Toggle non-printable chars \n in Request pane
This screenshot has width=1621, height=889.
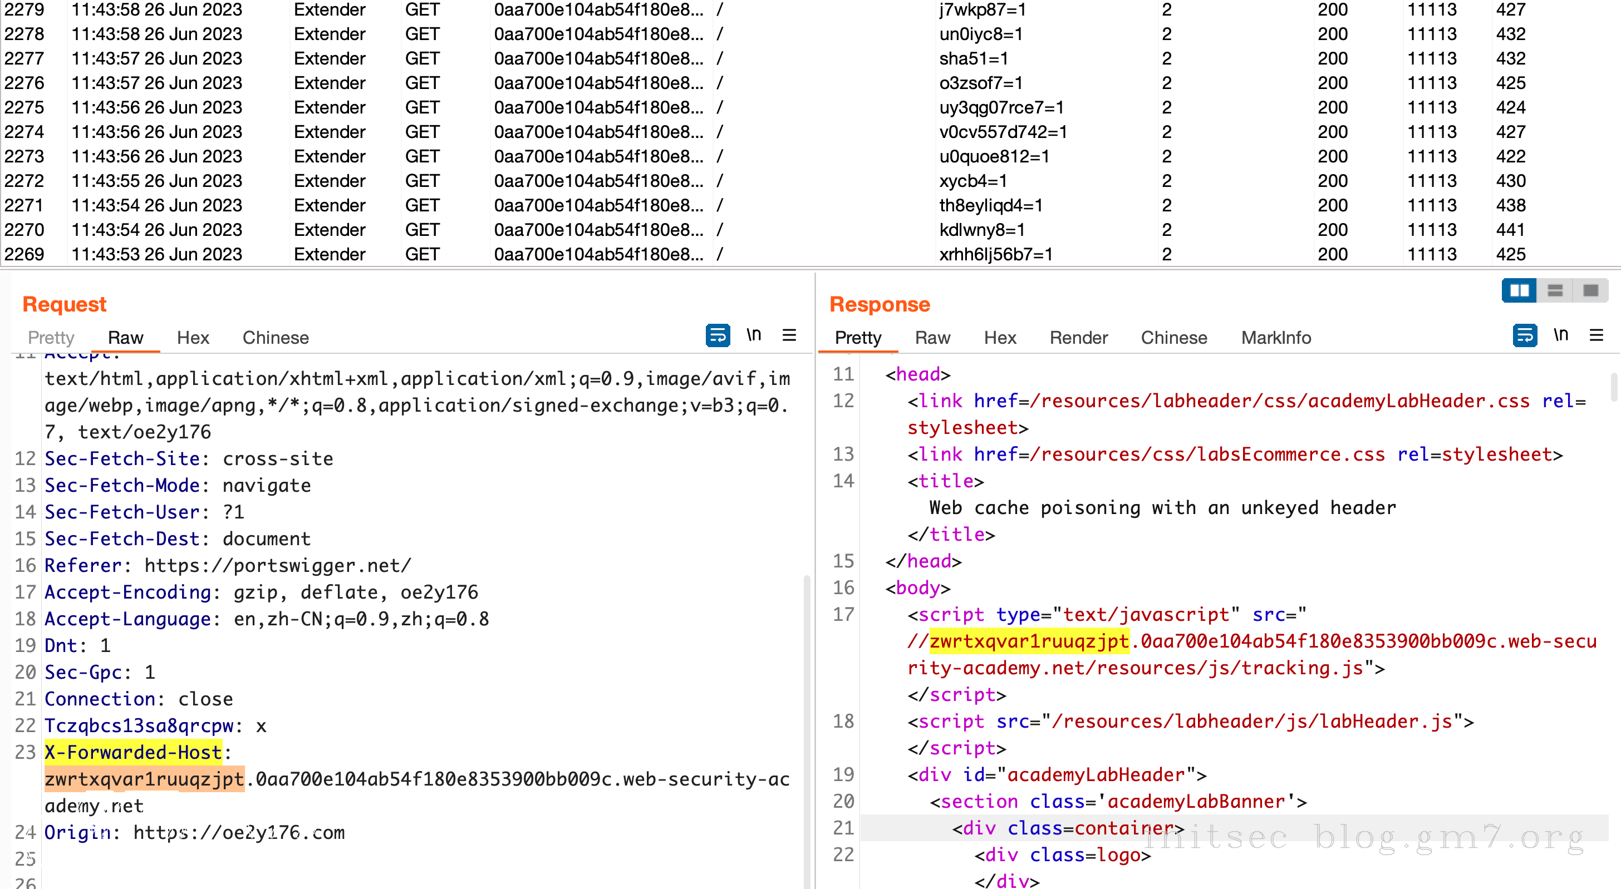pyautogui.click(x=753, y=335)
